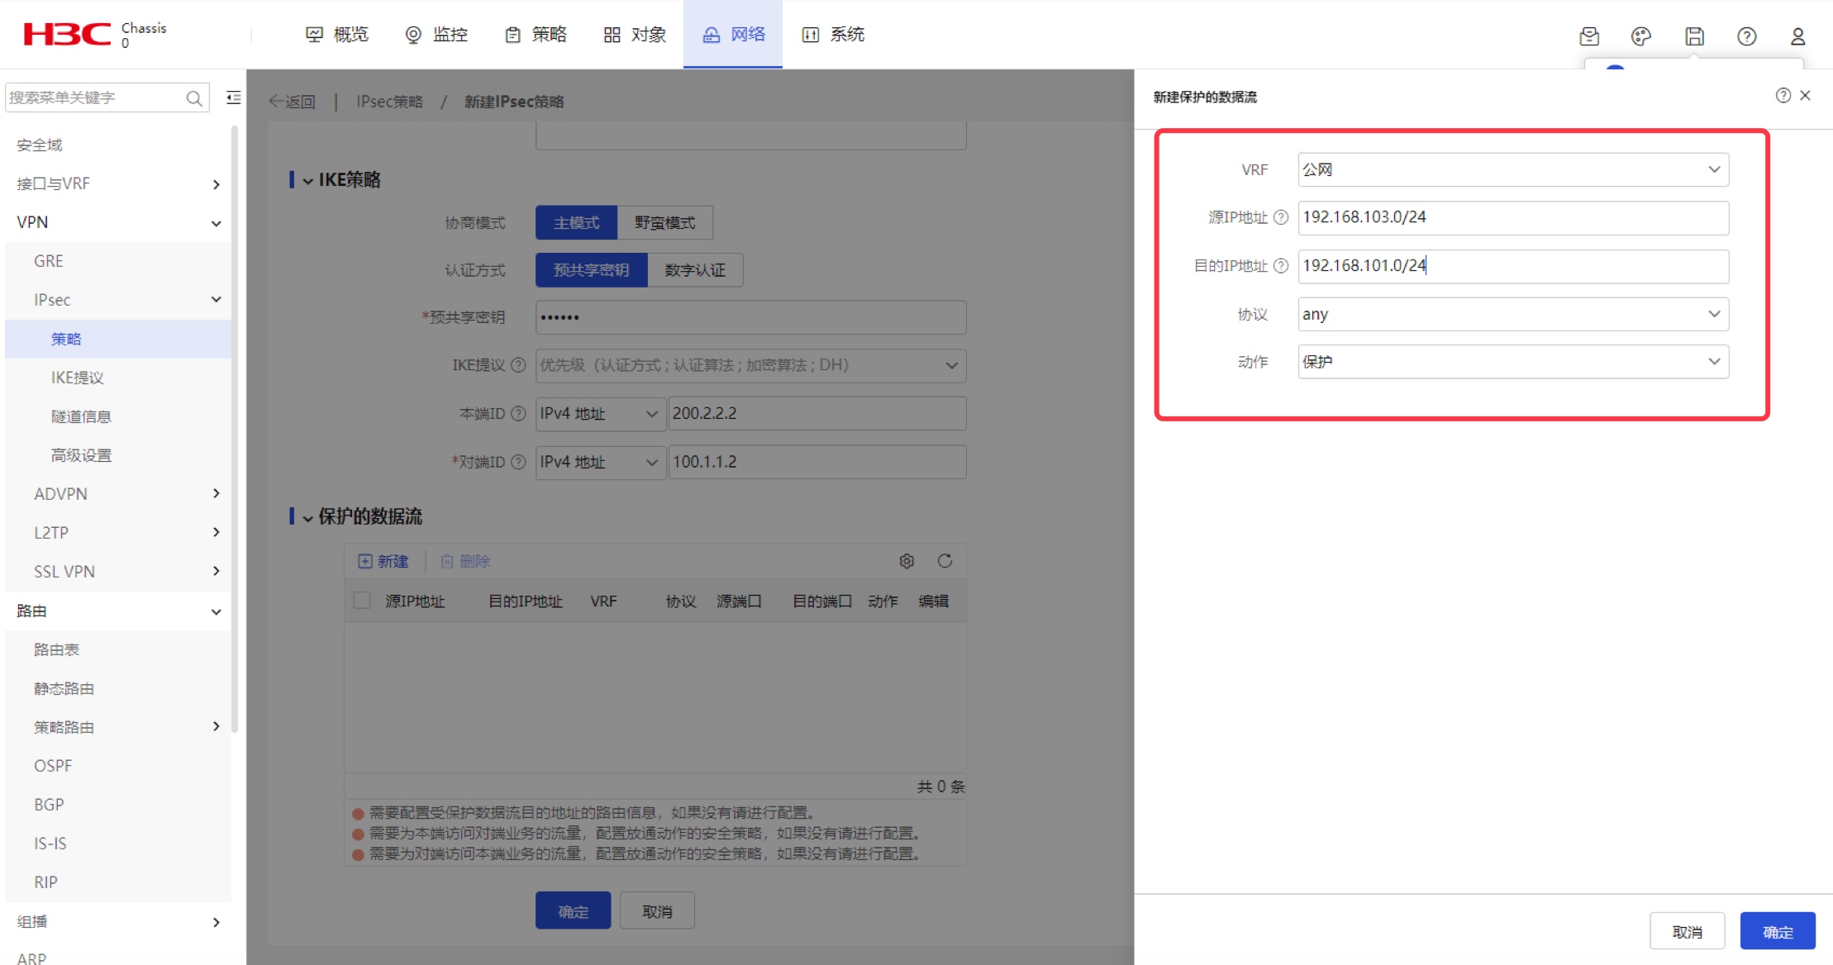Viewport: 1833px width, 965px height.
Task: Open the IKE提议 dropdown
Action: 750,365
